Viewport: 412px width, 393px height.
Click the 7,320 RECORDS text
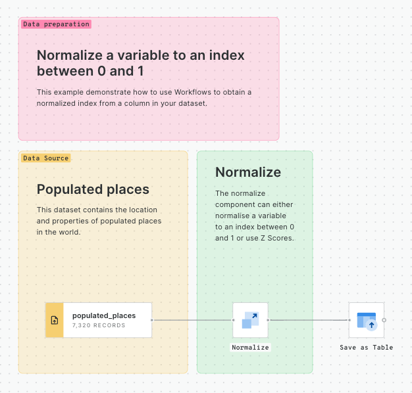click(99, 325)
